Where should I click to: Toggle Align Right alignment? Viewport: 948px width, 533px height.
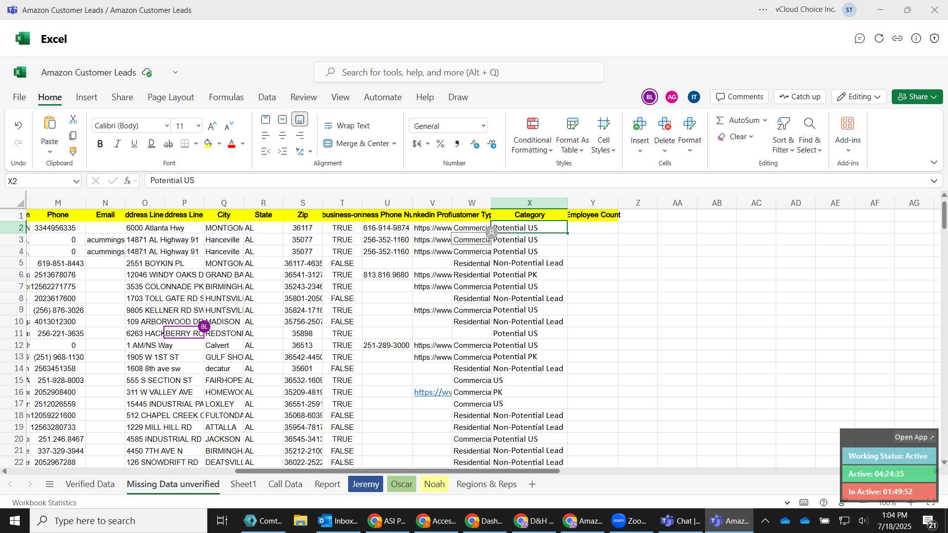click(300, 135)
